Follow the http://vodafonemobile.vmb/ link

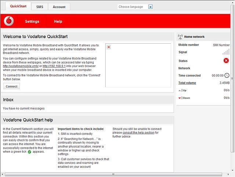point(21,66)
